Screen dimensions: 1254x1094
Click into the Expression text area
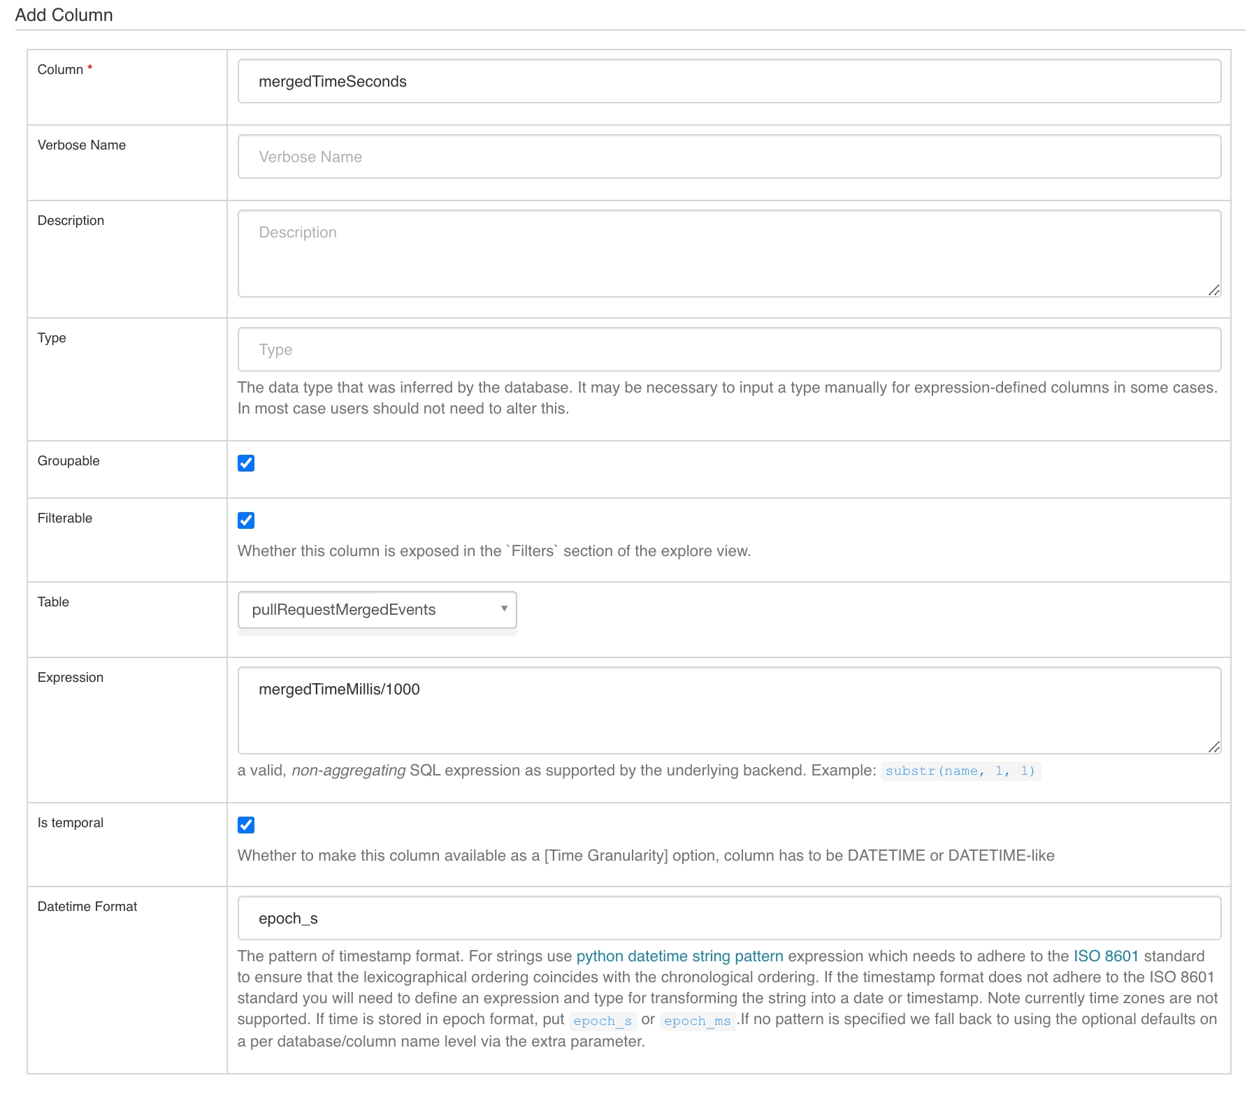pos(728,710)
